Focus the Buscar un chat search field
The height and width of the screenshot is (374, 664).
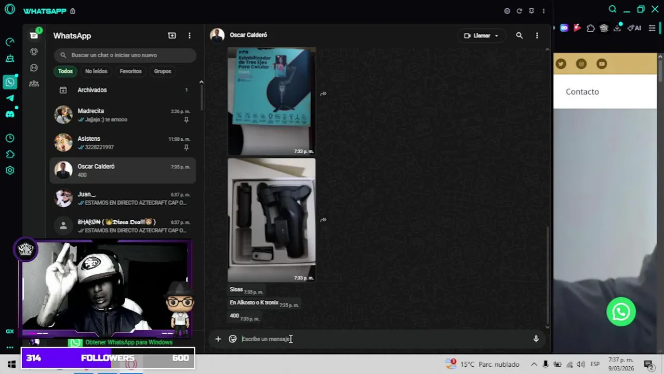(125, 55)
